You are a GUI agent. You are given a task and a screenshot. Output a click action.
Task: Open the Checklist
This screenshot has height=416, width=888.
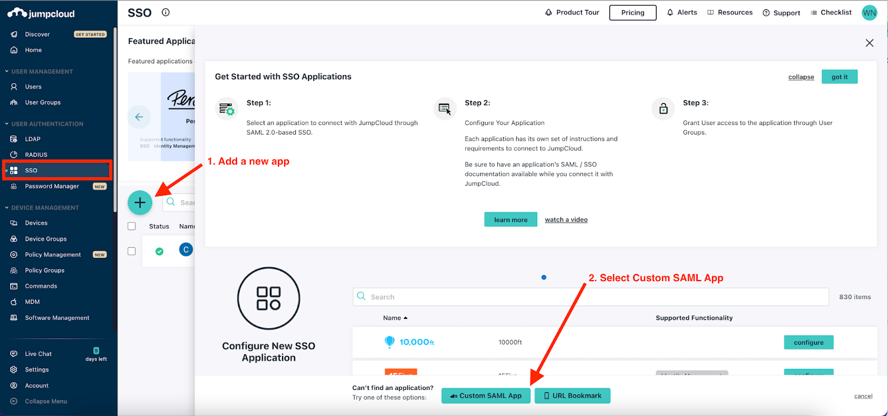click(x=831, y=12)
